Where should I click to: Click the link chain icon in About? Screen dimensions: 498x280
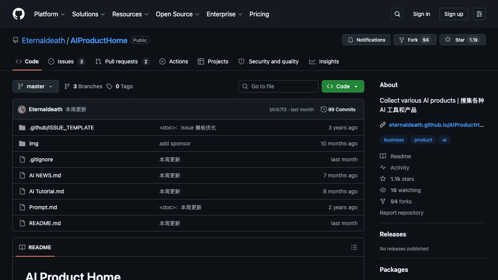383,125
